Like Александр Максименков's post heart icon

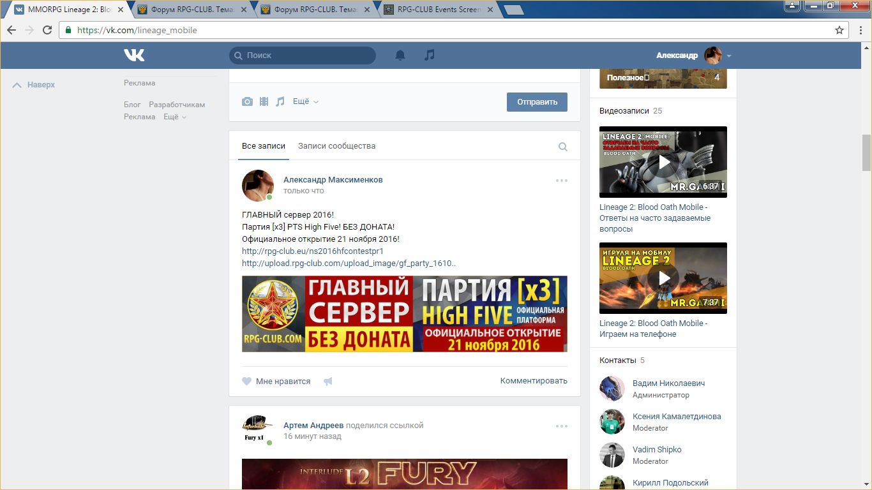click(247, 382)
